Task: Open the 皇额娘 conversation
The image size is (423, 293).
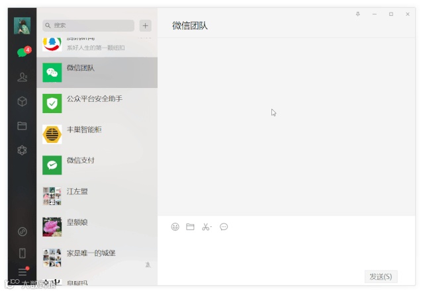Action: (97, 227)
